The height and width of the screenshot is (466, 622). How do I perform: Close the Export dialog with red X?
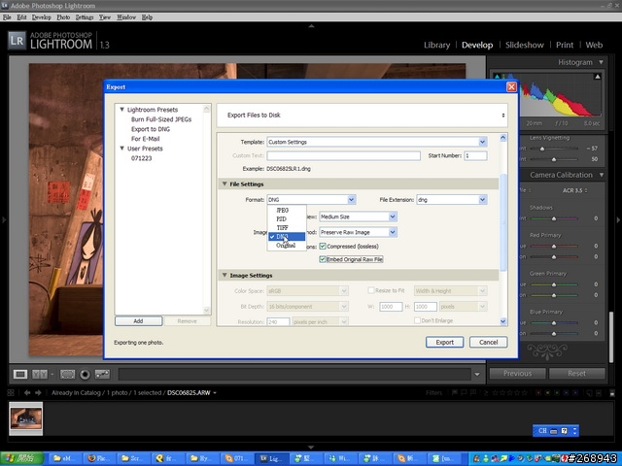tap(512, 86)
